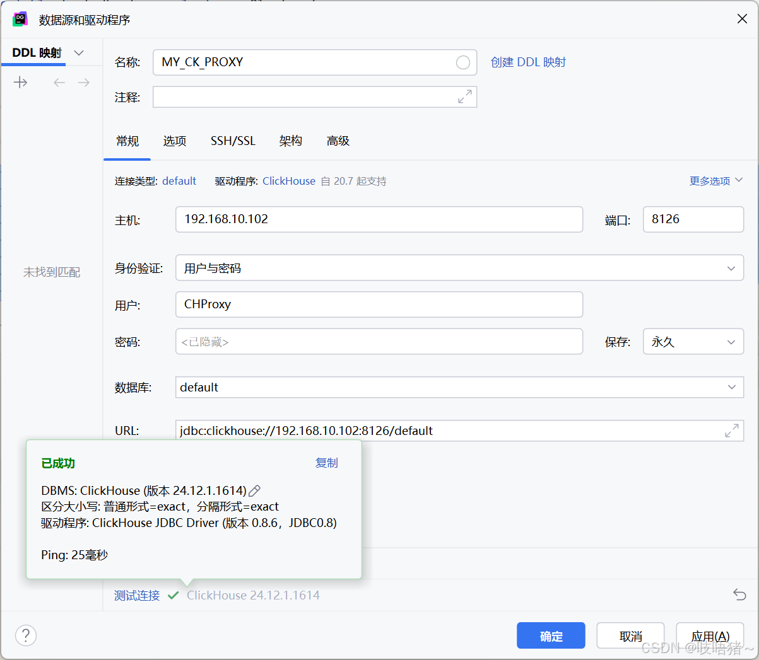Expand the comment field with arrows icon

465,97
